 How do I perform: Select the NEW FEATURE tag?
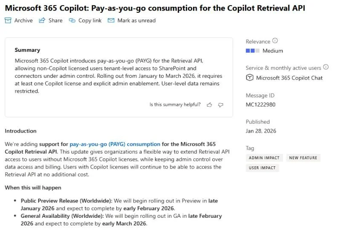pos(303,158)
